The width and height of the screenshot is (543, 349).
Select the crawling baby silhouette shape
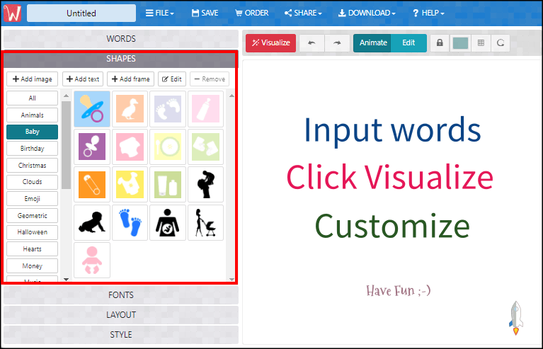(91, 223)
